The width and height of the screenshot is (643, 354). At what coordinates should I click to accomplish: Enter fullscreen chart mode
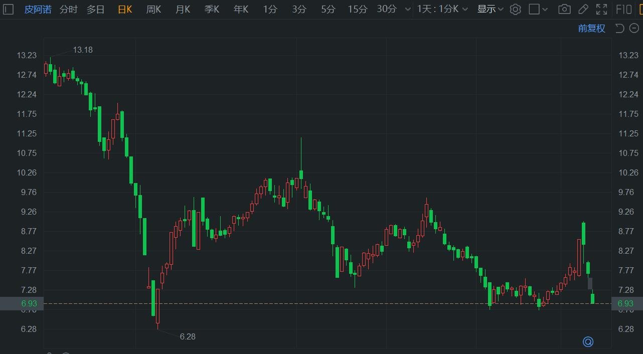click(601, 9)
